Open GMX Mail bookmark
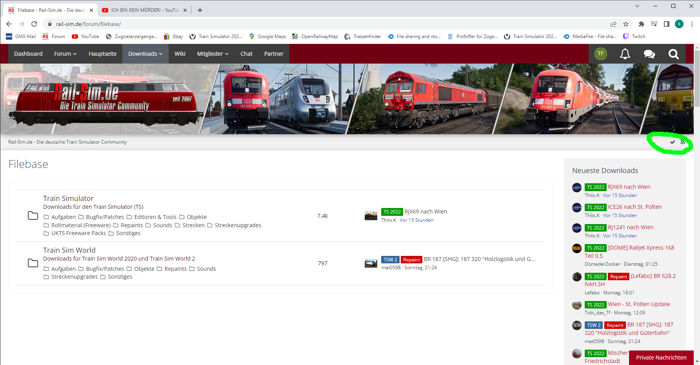 21,36
